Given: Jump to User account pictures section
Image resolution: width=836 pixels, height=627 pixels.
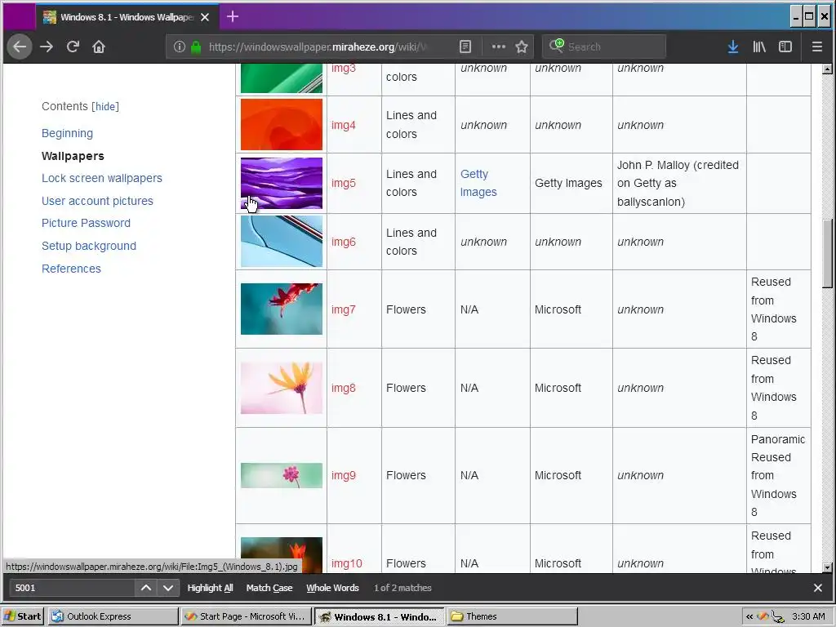Looking at the screenshot, I should point(98,201).
